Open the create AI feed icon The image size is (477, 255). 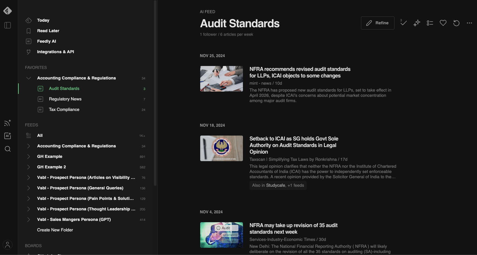click(x=8, y=136)
